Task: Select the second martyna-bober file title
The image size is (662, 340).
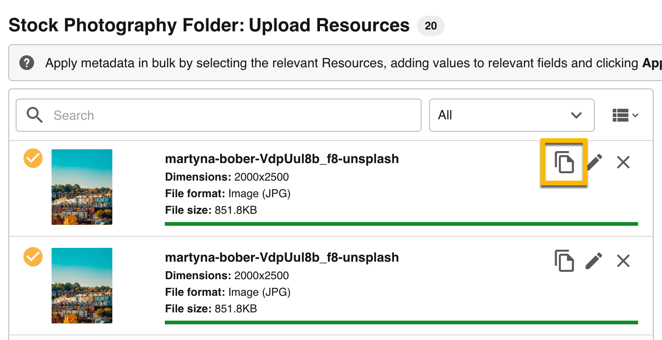Action: click(x=282, y=258)
